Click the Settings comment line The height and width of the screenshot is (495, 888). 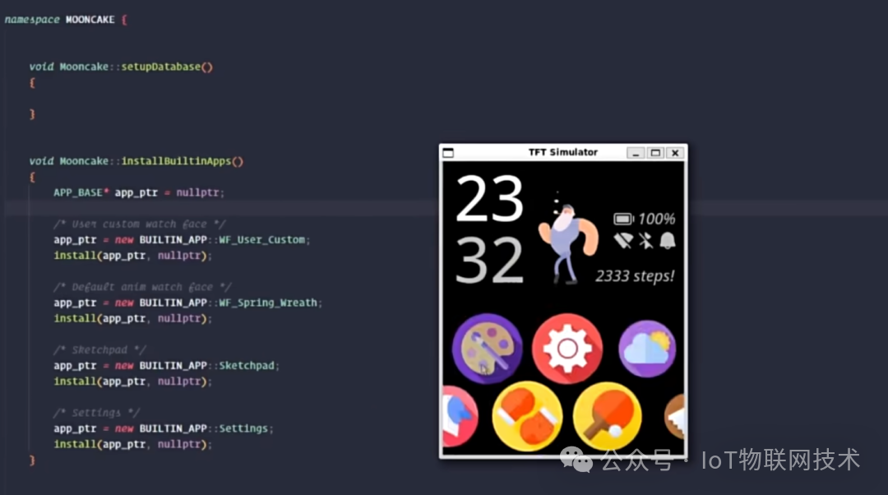click(96, 413)
